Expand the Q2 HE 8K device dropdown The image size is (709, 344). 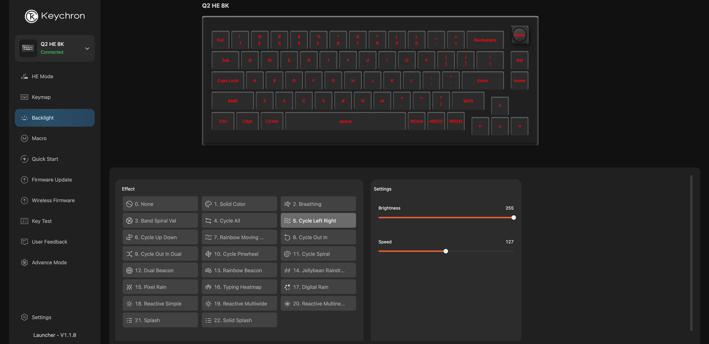87,48
